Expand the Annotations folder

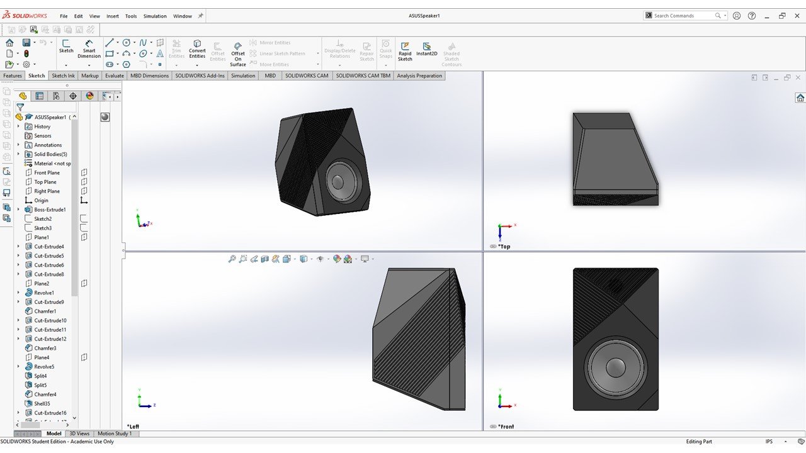click(x=18, y=145)
